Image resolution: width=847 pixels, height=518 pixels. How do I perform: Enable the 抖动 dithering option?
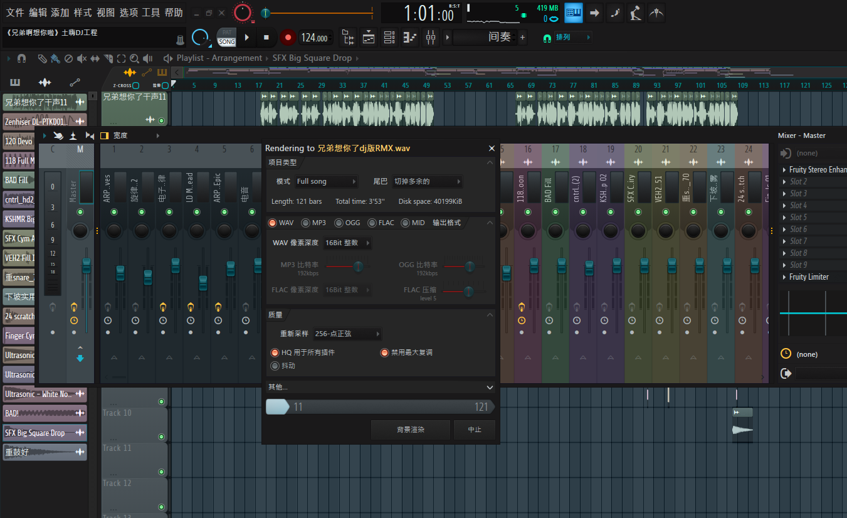[275, 366]
